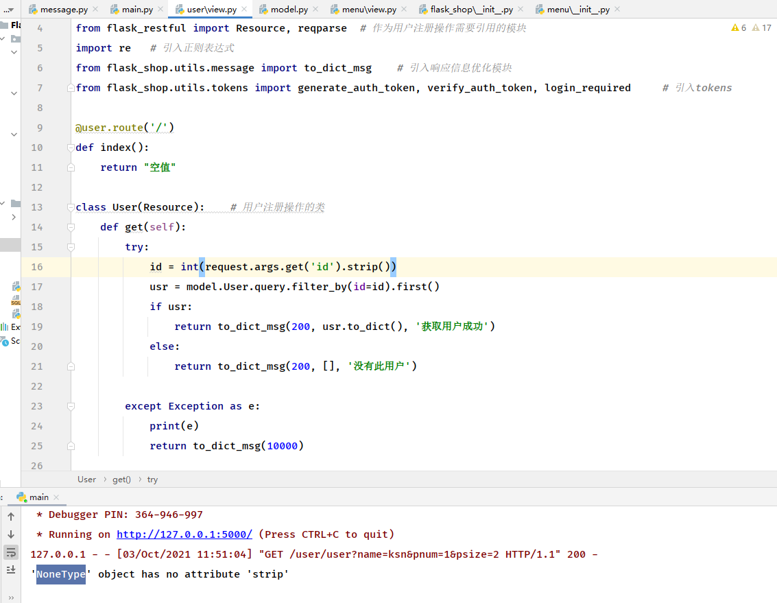Click the @user.route('/') decorator text
The height and width of the screenshot is (603, 777).
pos(124,128)
